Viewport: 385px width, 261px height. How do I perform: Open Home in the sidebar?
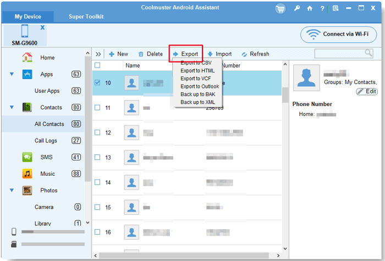click(x=47, y=58)
